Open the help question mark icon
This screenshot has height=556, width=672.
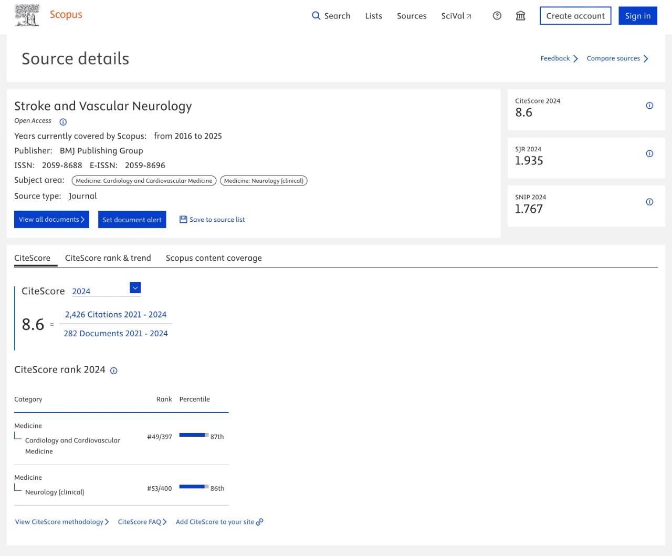tap(497, 16)
